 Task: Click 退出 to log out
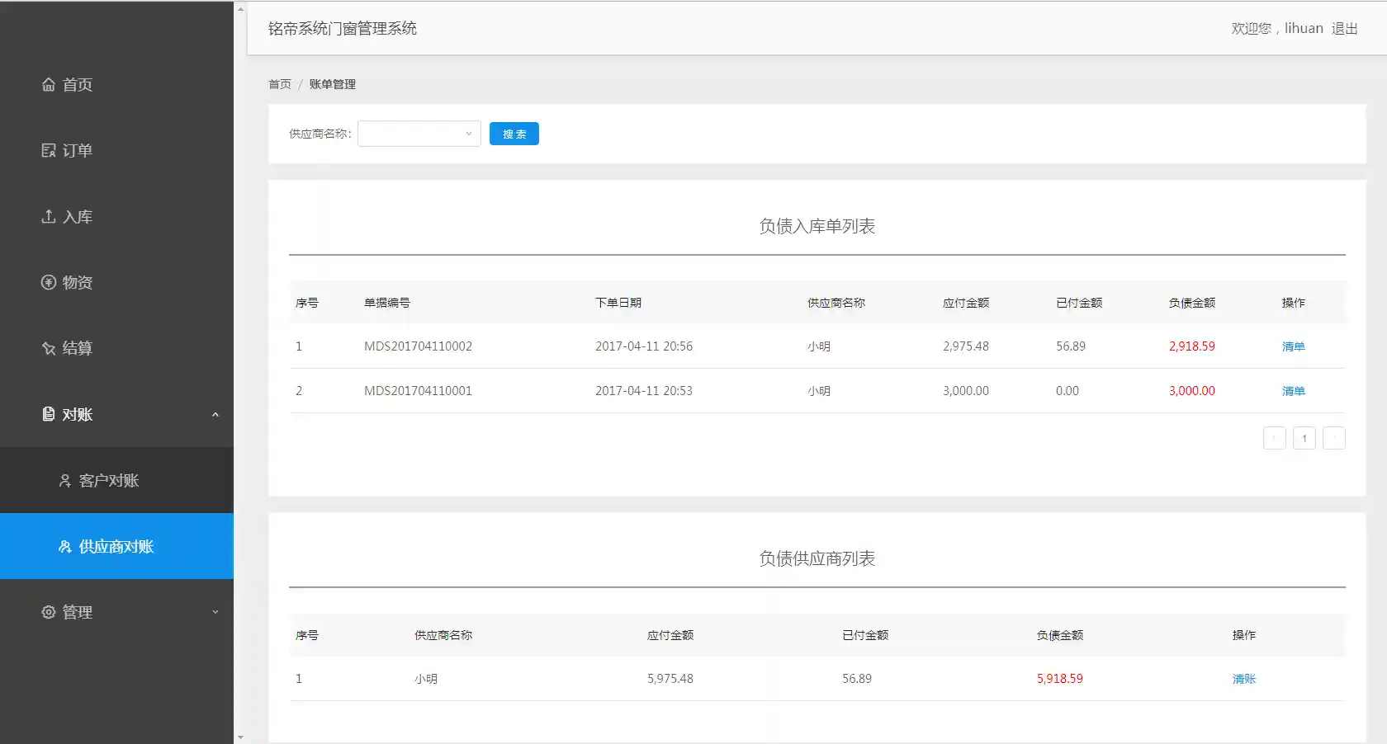[1344, 28]
